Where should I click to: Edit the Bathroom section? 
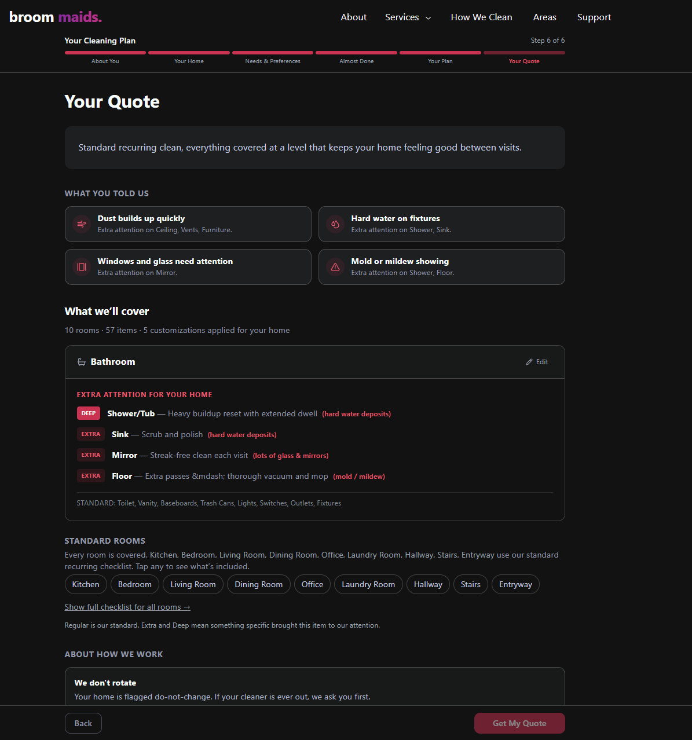pos(537,362)
